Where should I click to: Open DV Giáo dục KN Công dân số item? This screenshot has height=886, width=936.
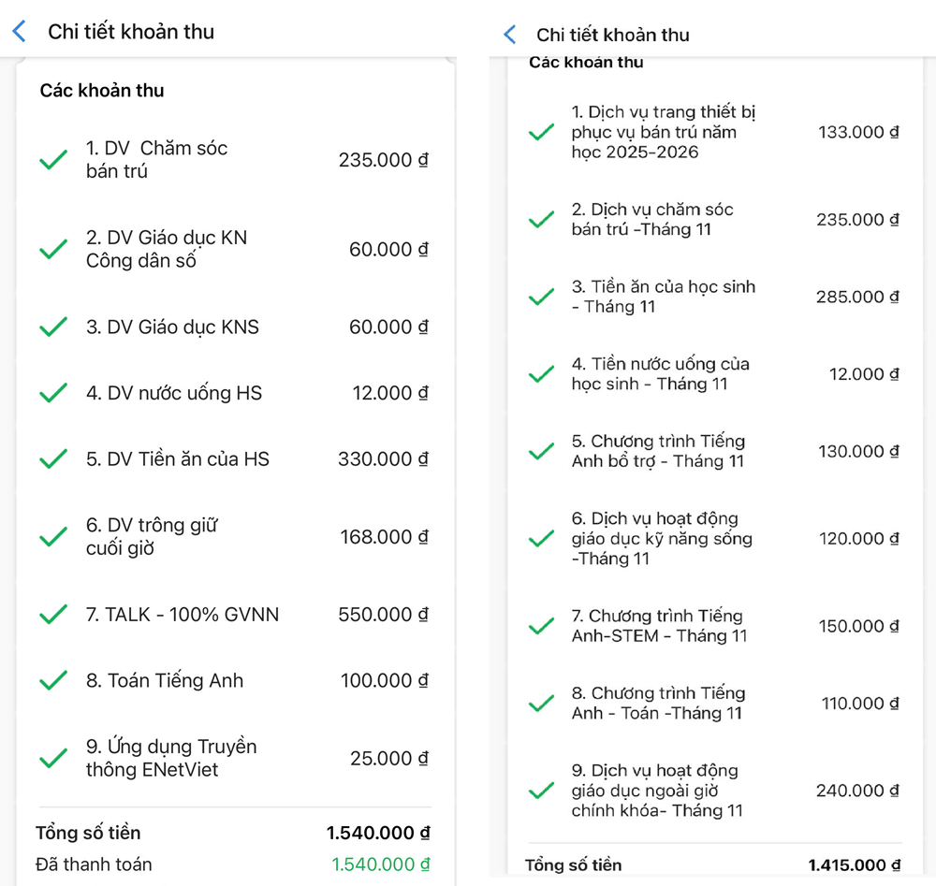click(x=167, y=249)
